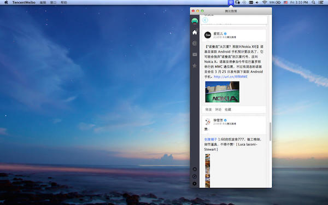Click the refresh icon near the sidebar bottom

(195, 169)
